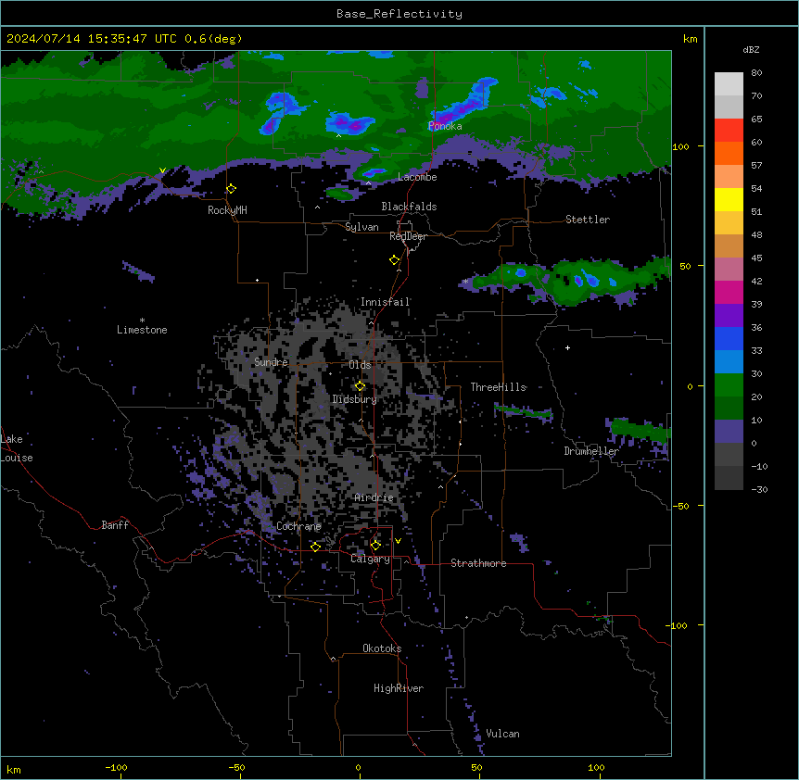Image resolution: width=799 pixels, height=780 pixels.
Task: Click the white asterisk marker above Limestone
Action: 142,321
